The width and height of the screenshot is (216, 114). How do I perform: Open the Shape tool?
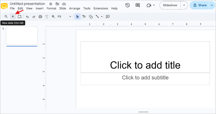click(x=91, y=17)
